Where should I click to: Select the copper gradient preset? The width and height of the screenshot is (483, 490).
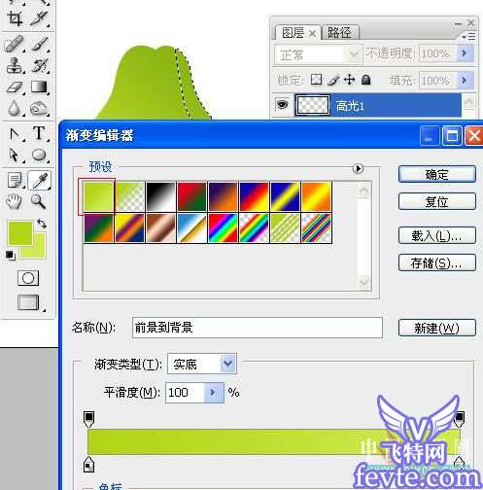pyautogui.click(x=161, y=227)
